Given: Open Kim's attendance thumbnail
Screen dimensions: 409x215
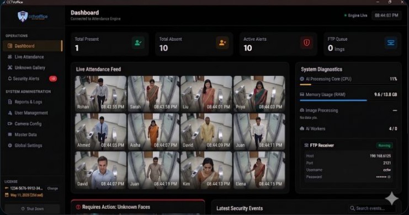Looking at the screenshot, I should click(x=206, y=170).
